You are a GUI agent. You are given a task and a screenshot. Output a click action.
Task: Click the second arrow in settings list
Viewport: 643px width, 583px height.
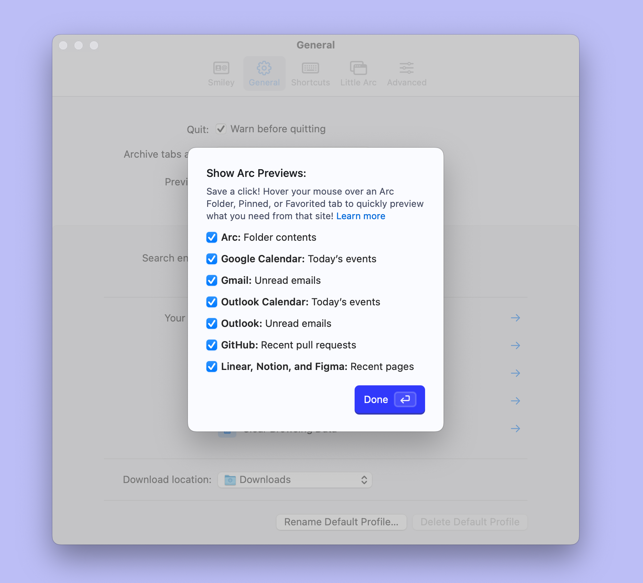click(x=516, y=345)
